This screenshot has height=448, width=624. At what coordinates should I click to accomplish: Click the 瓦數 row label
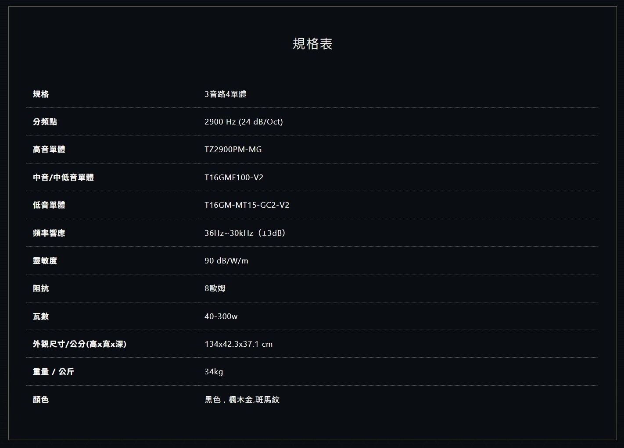pyautogui.click(x=41, y=316)
